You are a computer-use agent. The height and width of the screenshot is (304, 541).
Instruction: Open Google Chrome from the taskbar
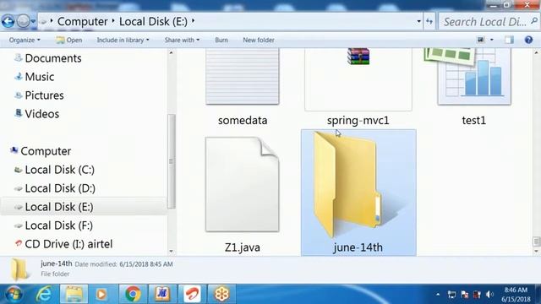133,294
